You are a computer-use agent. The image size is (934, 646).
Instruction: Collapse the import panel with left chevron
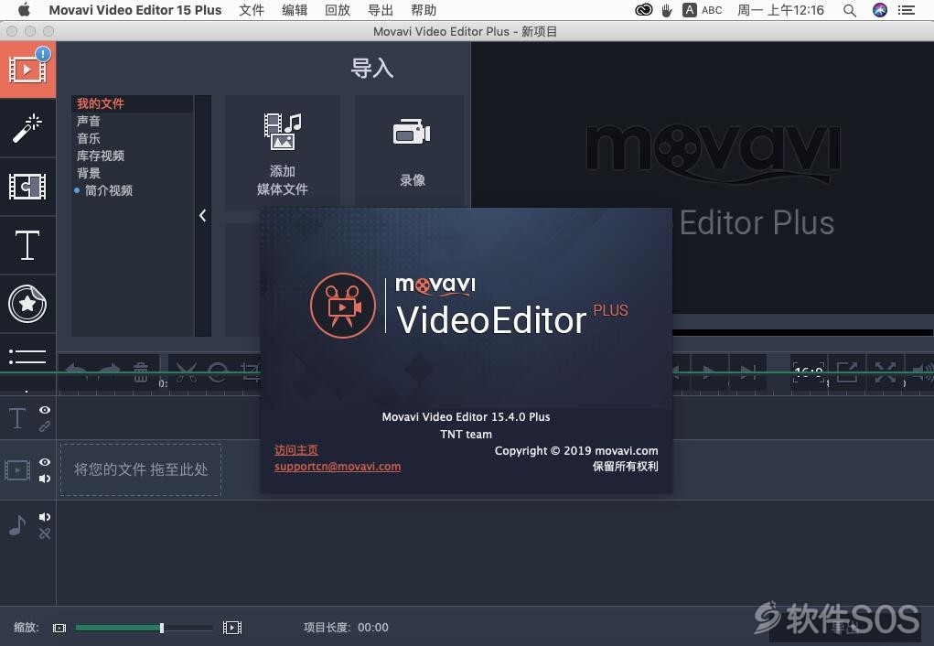point(203,216)
